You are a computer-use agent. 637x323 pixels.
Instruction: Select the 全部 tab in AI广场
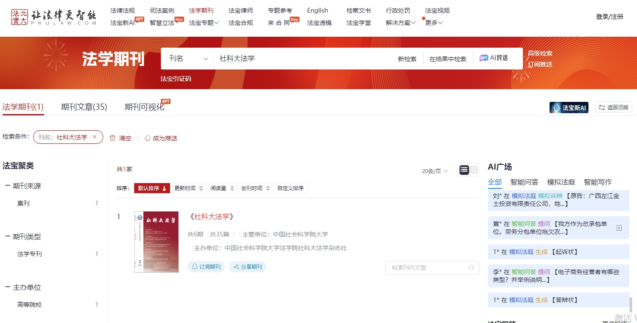(x=495, y=182)
